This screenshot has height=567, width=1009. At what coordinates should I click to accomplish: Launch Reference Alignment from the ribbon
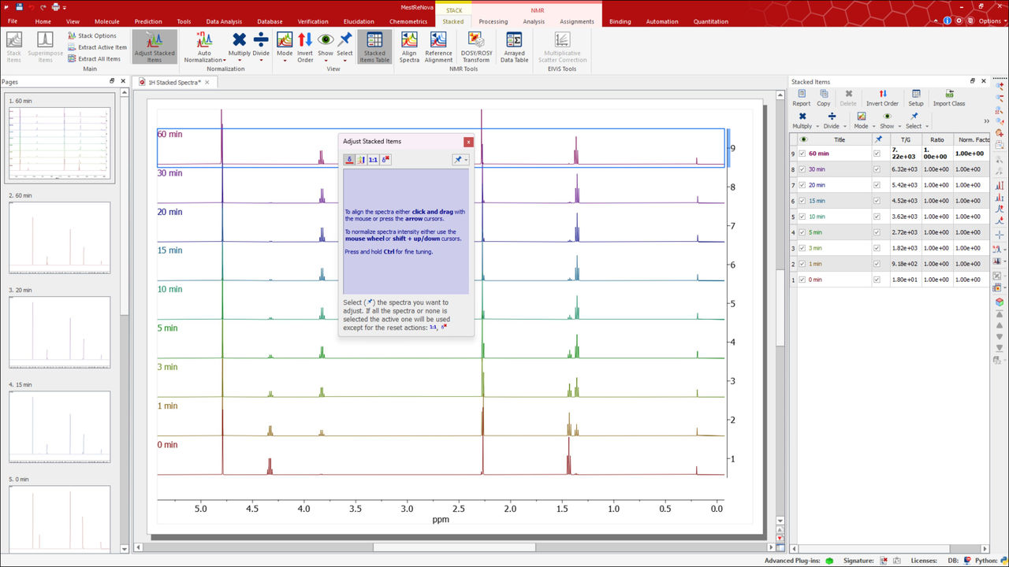pyautogui.click(x=438, y=46)
